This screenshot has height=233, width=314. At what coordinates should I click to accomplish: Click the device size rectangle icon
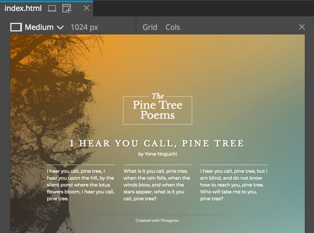(x=16, y=27)
